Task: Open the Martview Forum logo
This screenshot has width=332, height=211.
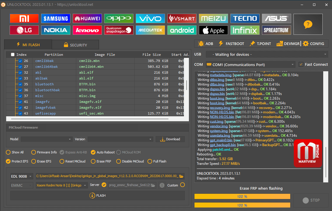Action: click(x=308, y=153)
